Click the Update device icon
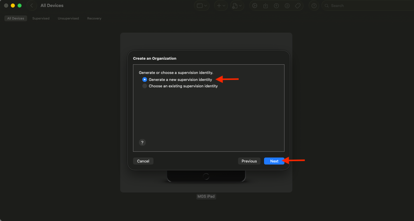The image size is (414, 221). click(x=265, y=6)
